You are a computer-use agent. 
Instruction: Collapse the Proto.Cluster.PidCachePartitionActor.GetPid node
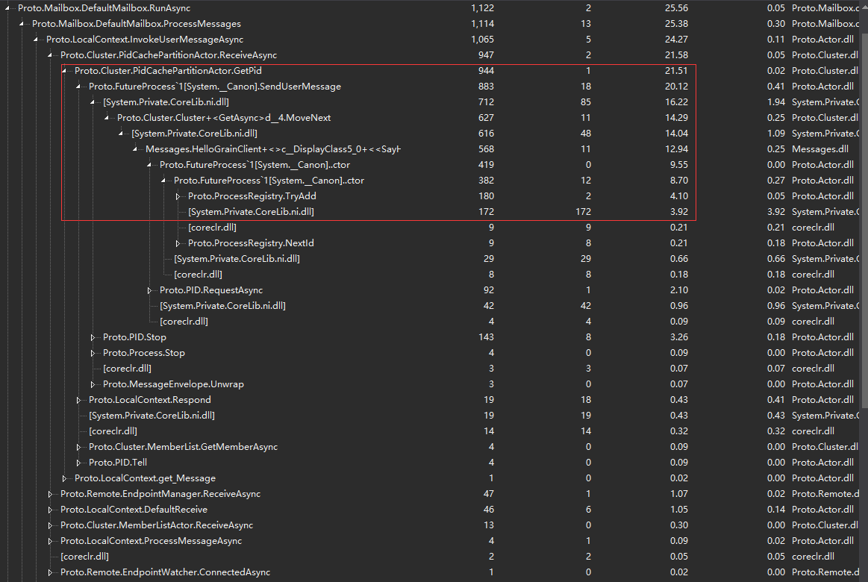coord(63,70)
